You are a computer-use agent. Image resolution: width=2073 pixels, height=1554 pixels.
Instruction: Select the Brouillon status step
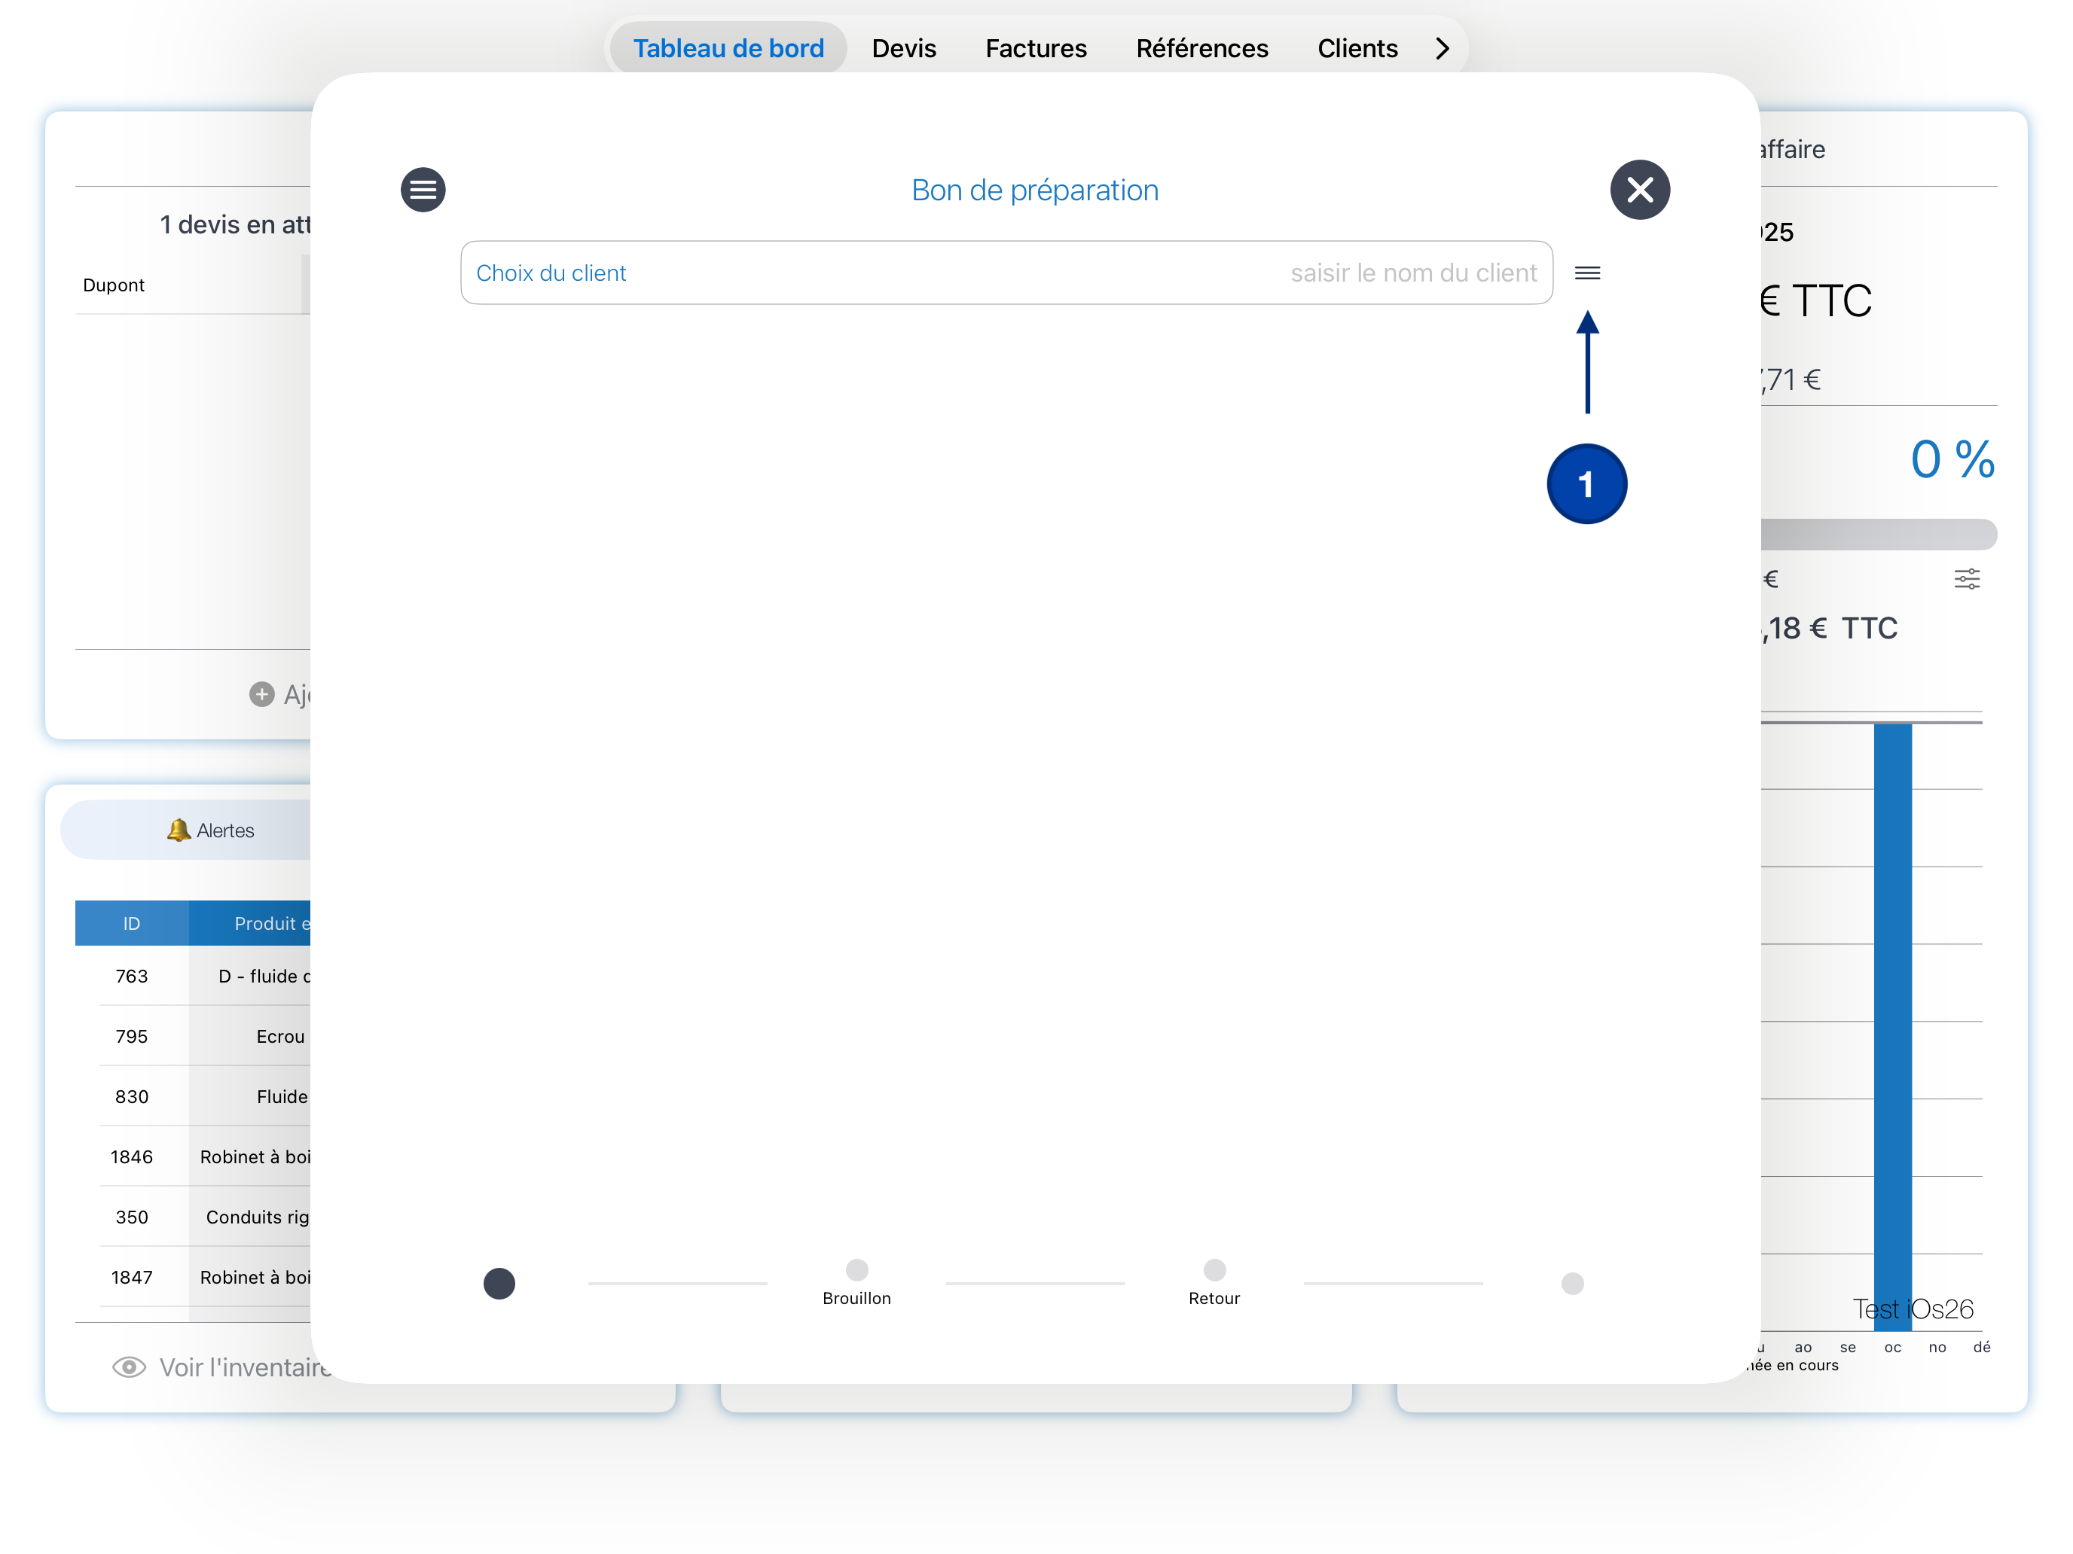click(856, 1271)
